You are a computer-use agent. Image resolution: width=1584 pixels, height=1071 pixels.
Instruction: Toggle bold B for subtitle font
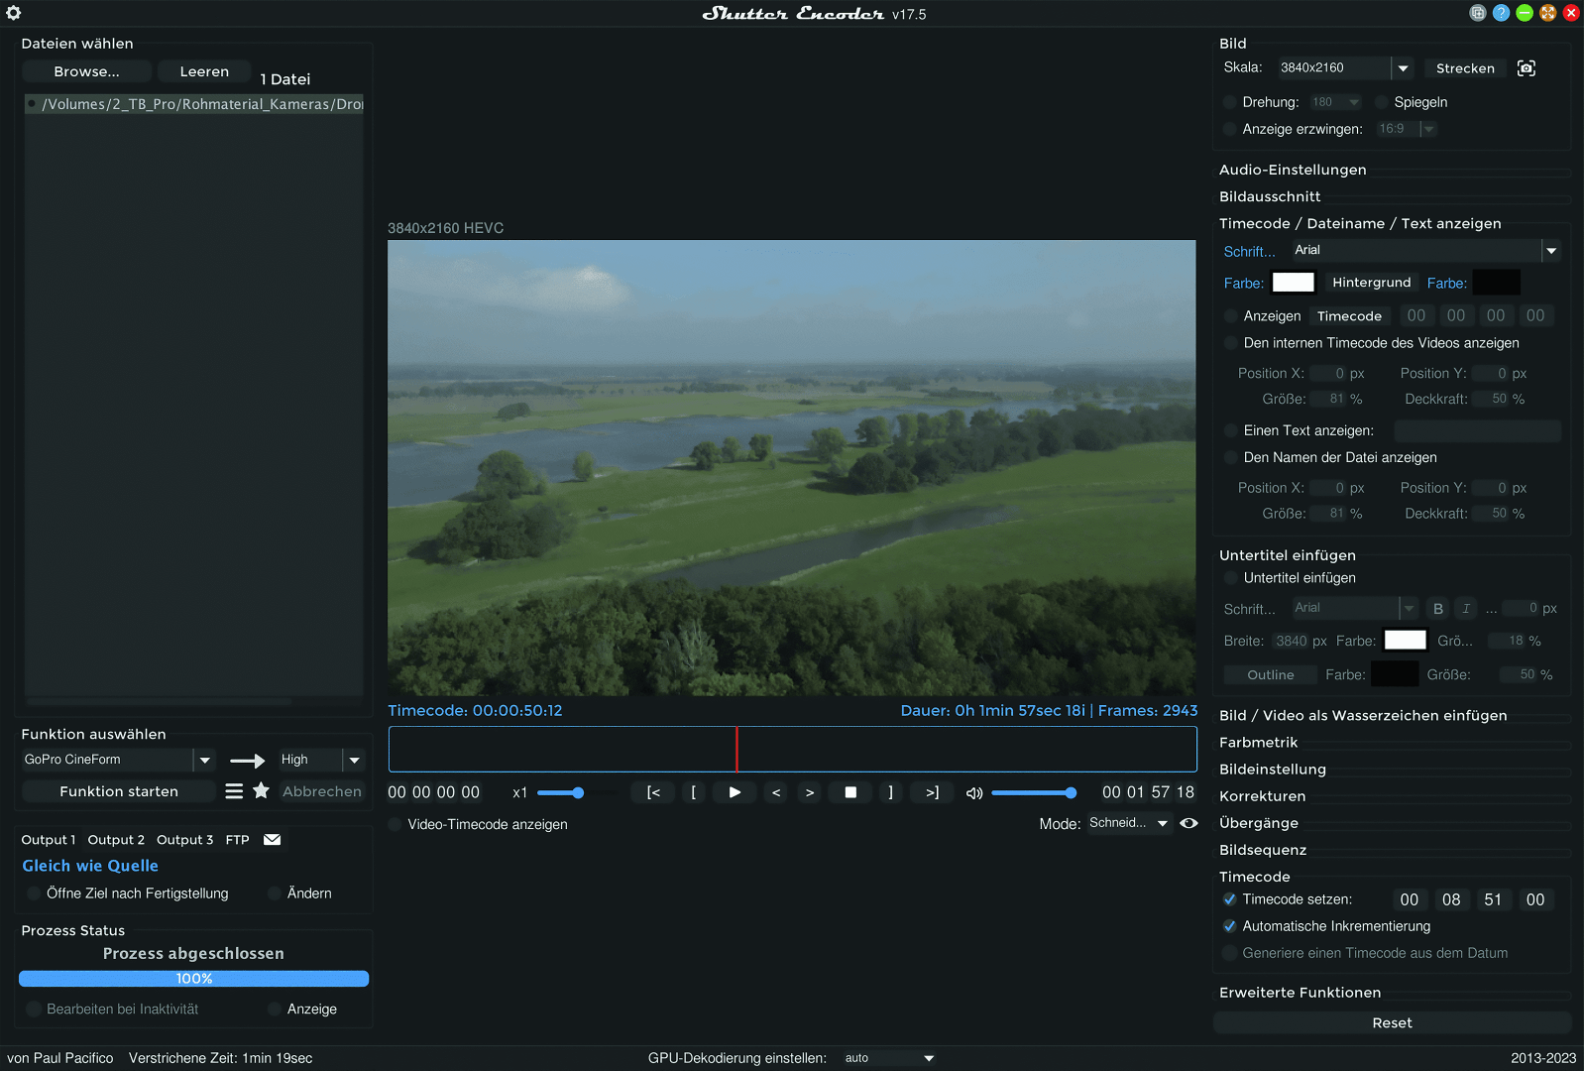[x=1438, y=609]
